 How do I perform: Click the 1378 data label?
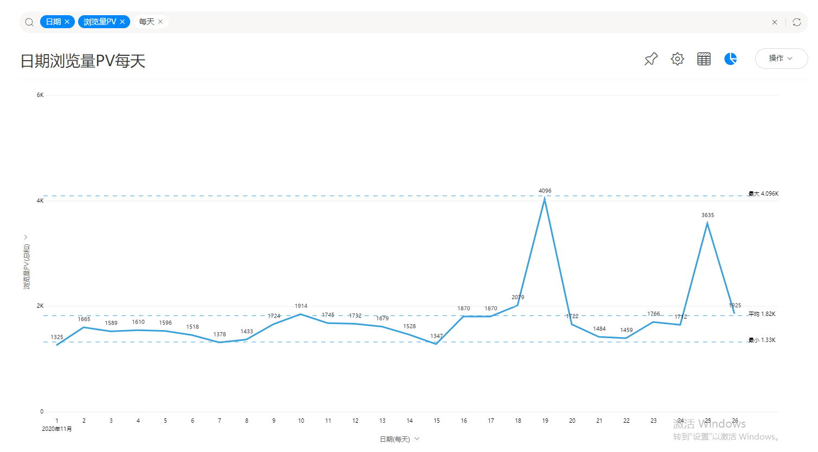[220, 334]
